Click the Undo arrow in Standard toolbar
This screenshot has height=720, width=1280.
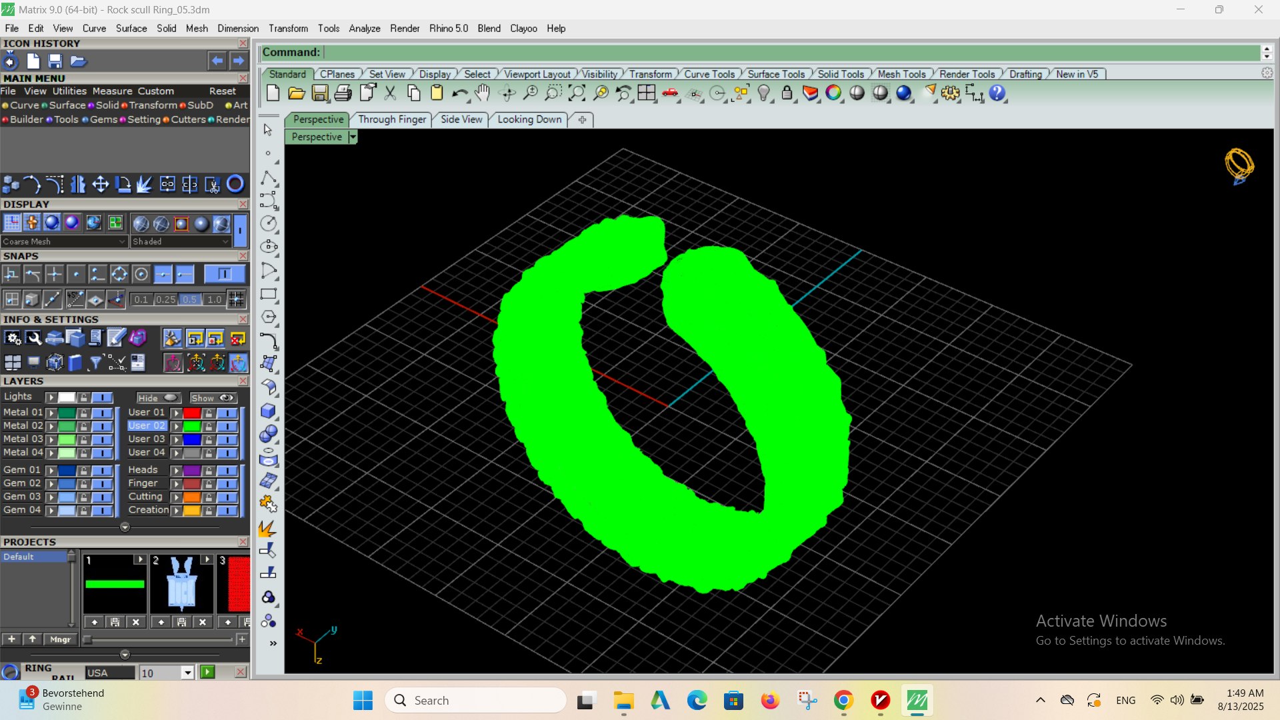[460, 93]
